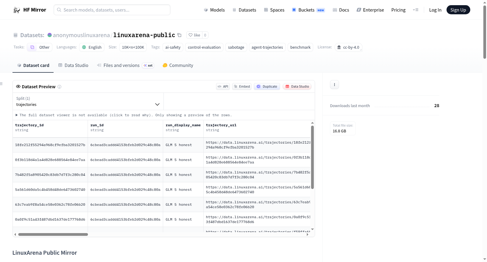The width and height of the screenshot is (487, 262).
Task: Click the Duplicate button
Action: tap(267, 86)
